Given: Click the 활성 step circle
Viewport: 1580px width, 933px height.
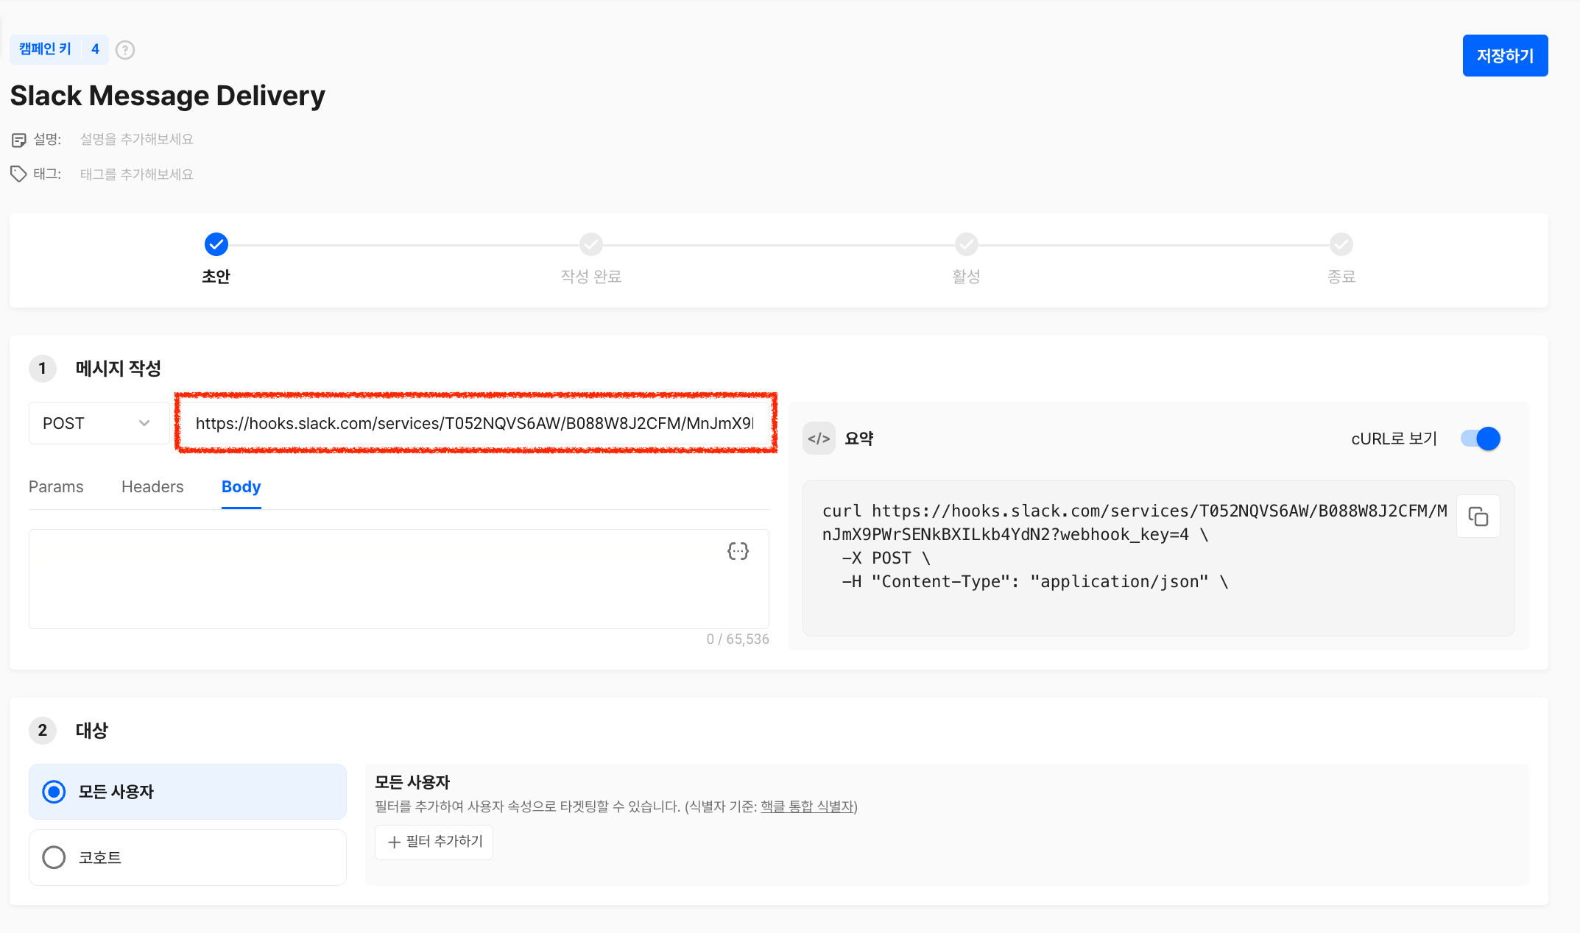Looking at the screenshot, I should point(966,244).
